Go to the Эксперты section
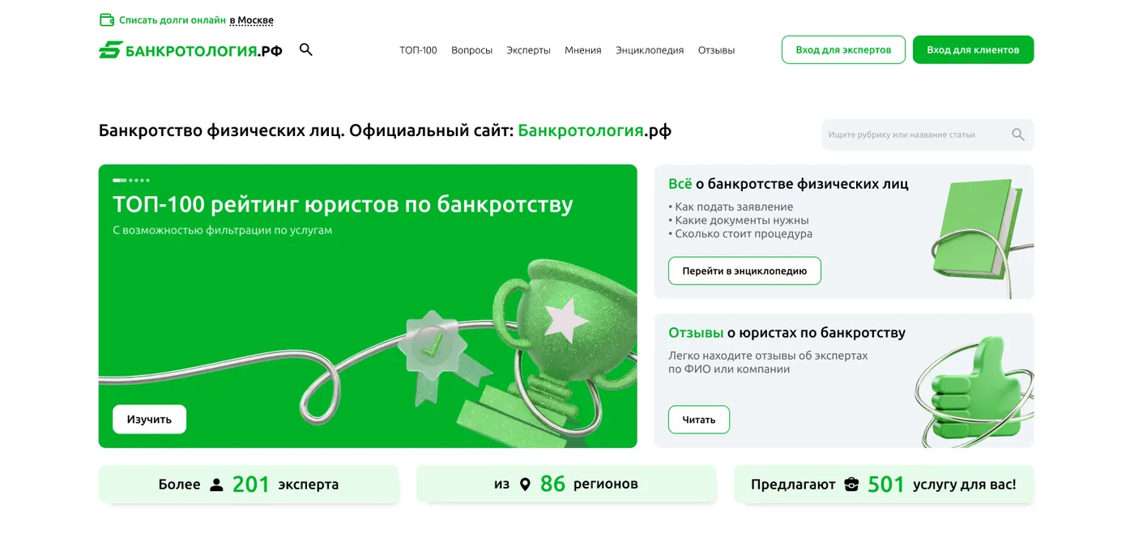 528,50
